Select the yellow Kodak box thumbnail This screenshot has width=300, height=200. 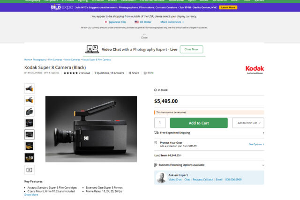point(30,146)
